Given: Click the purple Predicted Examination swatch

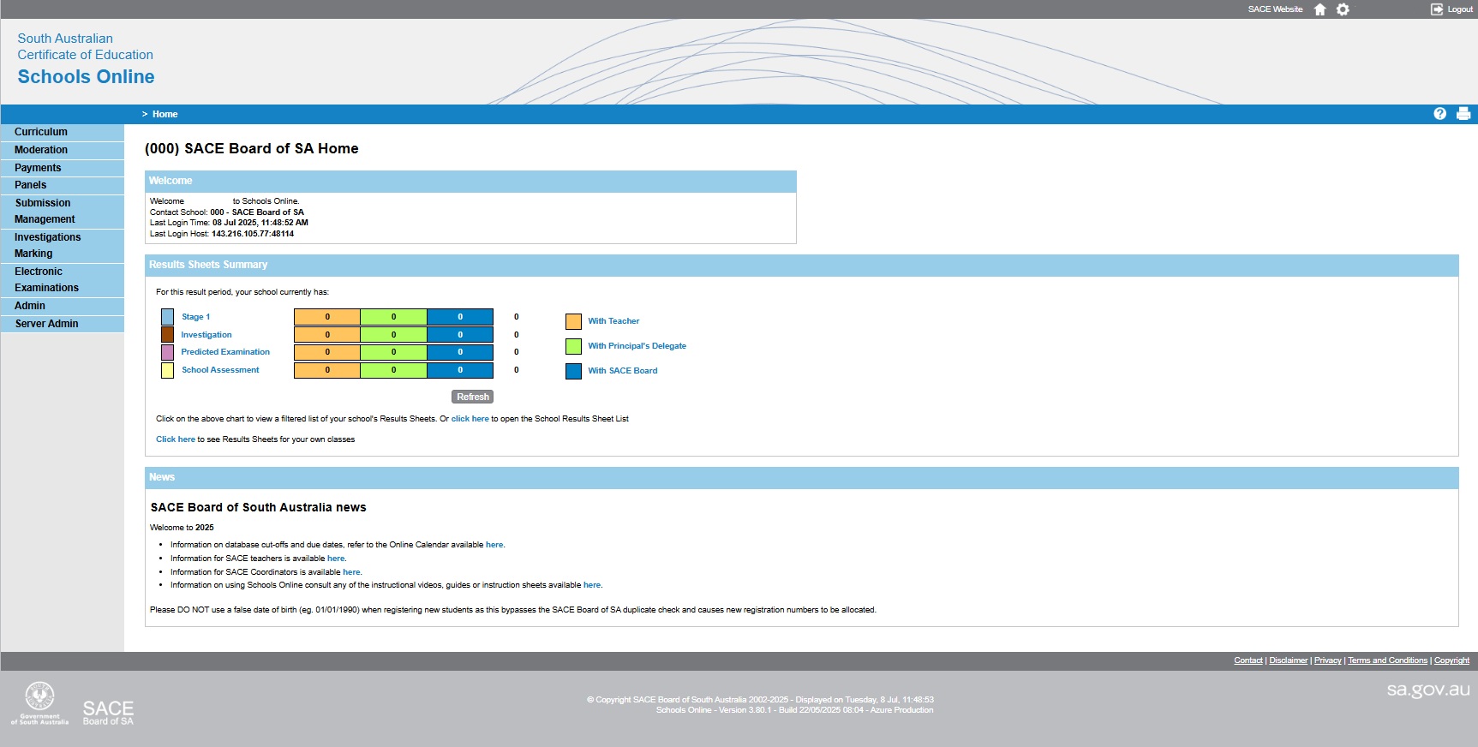Looking at the screenshot, I should click(x=167, y=352).
